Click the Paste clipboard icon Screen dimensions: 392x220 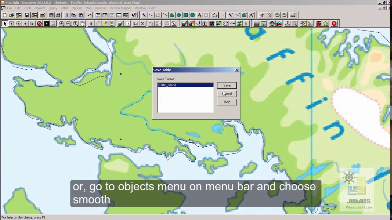81,15
